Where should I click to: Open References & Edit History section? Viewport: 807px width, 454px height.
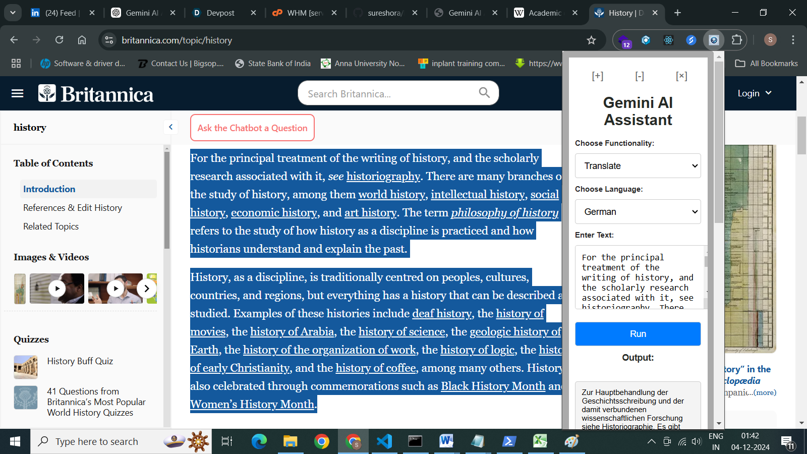[73, 207]
